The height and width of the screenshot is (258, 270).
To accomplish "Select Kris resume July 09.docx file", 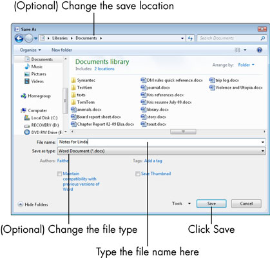I will coord(166,102).
